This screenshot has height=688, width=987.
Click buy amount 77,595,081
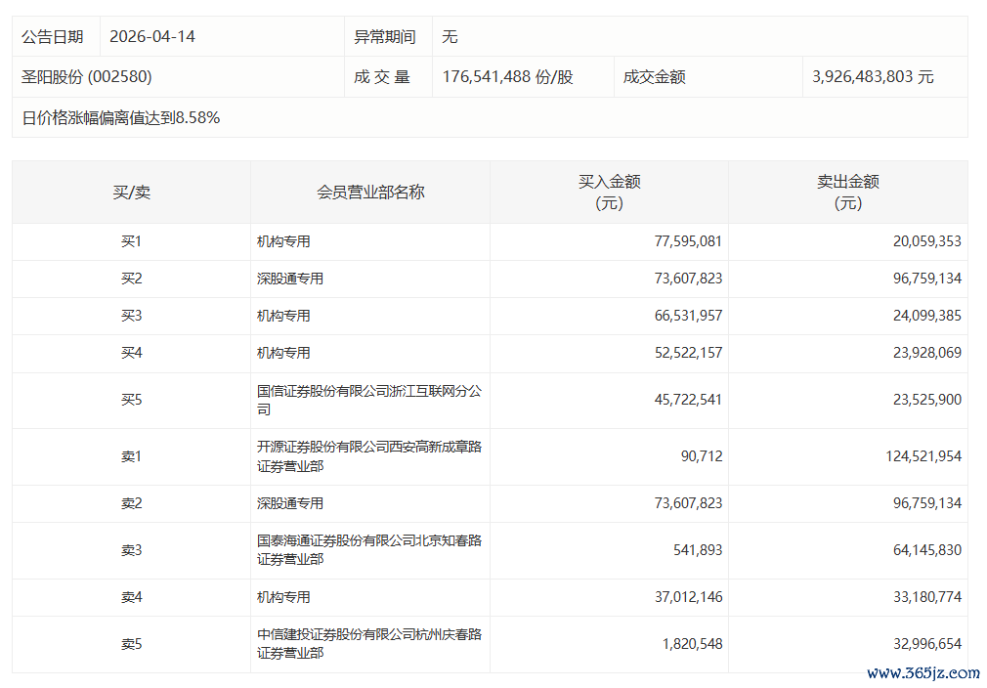coord(688,241)
